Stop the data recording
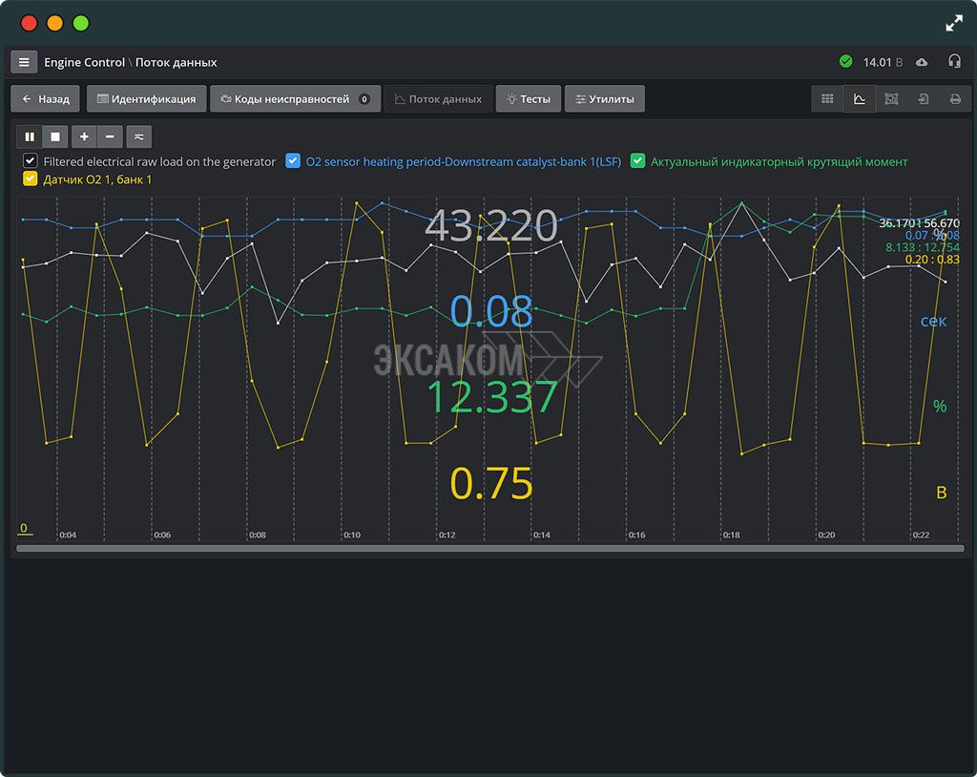 point(55,136)
